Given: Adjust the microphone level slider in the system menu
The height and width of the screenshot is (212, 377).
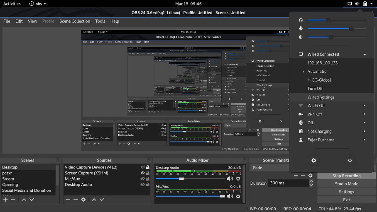Looking at the screenshot, I should (x=337, y=29).
